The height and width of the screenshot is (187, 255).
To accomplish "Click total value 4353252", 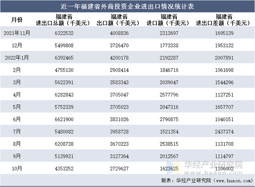I will [x=64, y=169].
